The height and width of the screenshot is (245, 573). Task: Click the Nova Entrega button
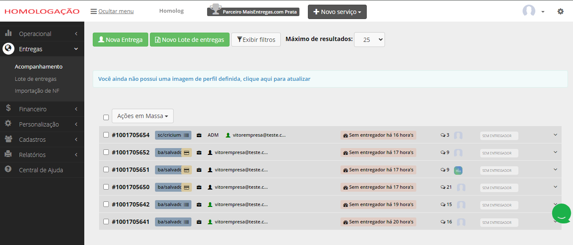click(121, 40)
